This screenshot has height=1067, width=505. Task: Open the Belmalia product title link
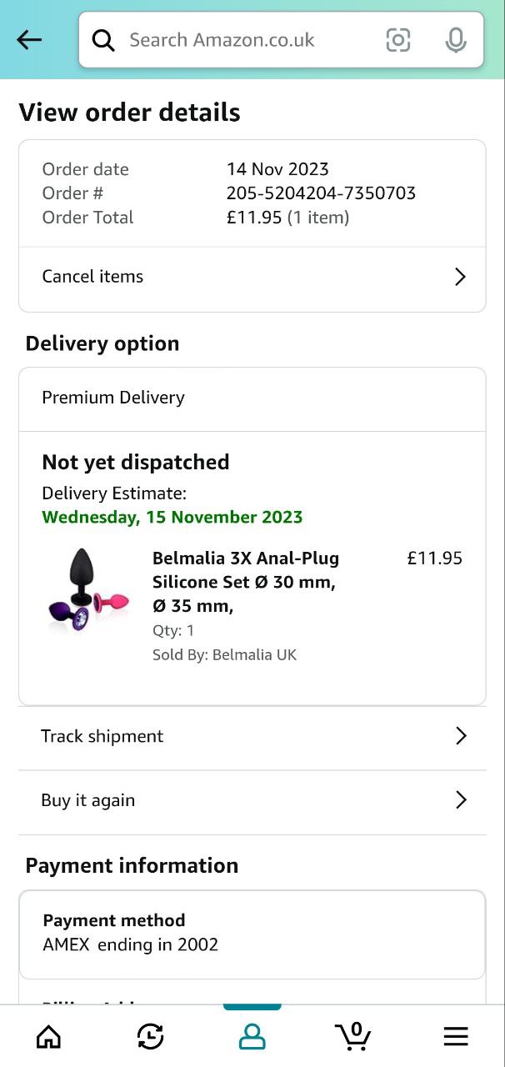[x=246, y=582]
